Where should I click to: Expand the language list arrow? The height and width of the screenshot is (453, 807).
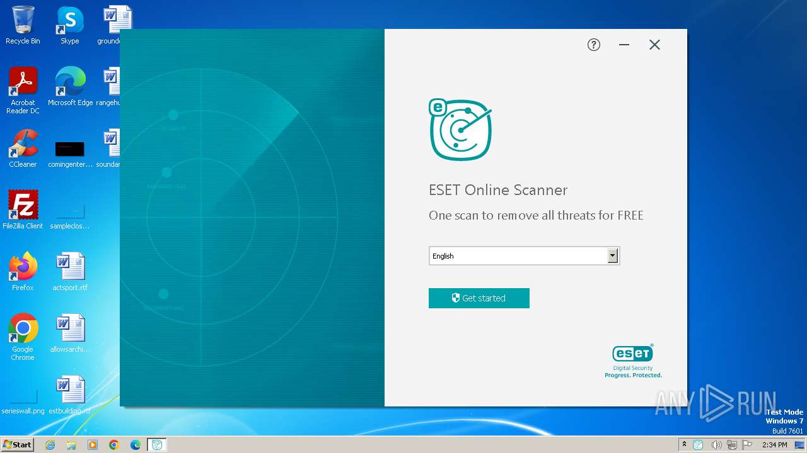click(x=612, y=255)
